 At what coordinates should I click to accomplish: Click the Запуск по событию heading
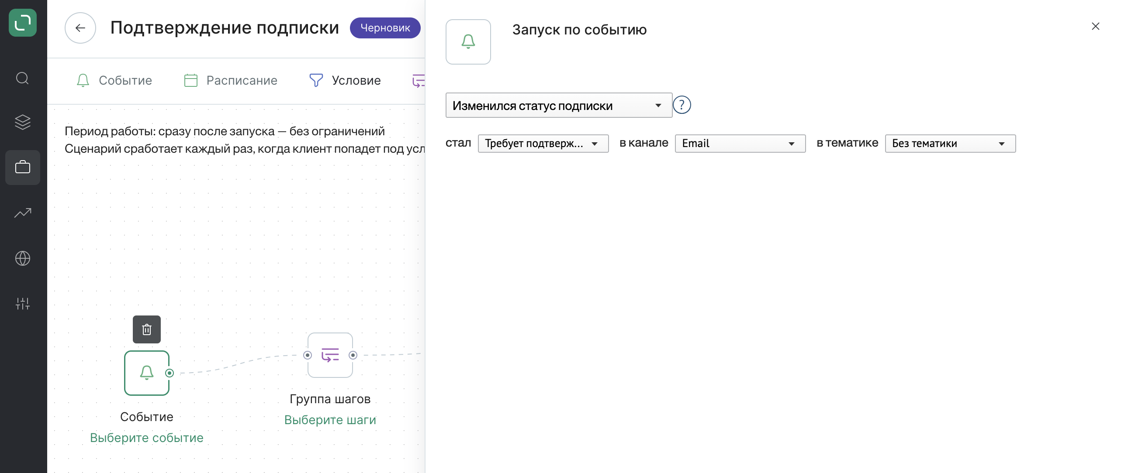pos(579,30)
